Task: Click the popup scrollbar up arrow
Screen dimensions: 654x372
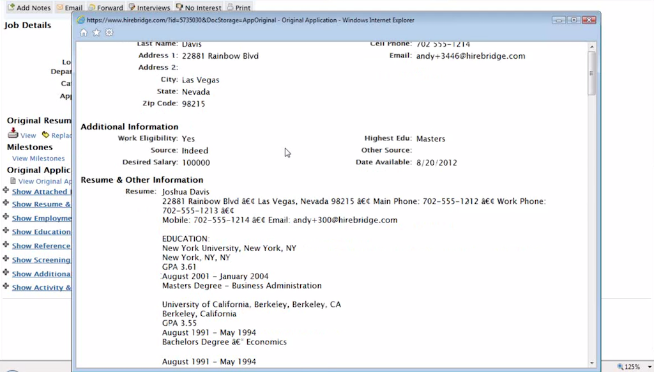Action: coord(592,47)
